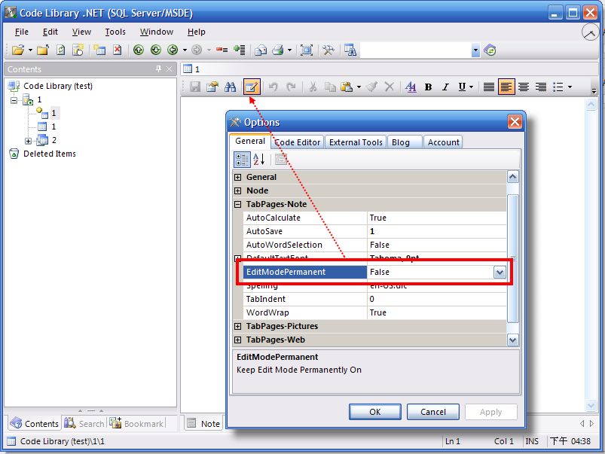Click the red minus collapse-all icon
The width and height of the screenshot is (605, 454).
pos(222,50)
